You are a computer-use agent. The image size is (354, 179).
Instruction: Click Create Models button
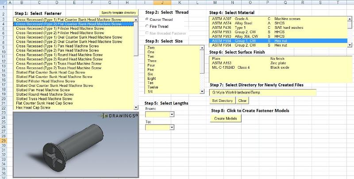click(226, 118)
